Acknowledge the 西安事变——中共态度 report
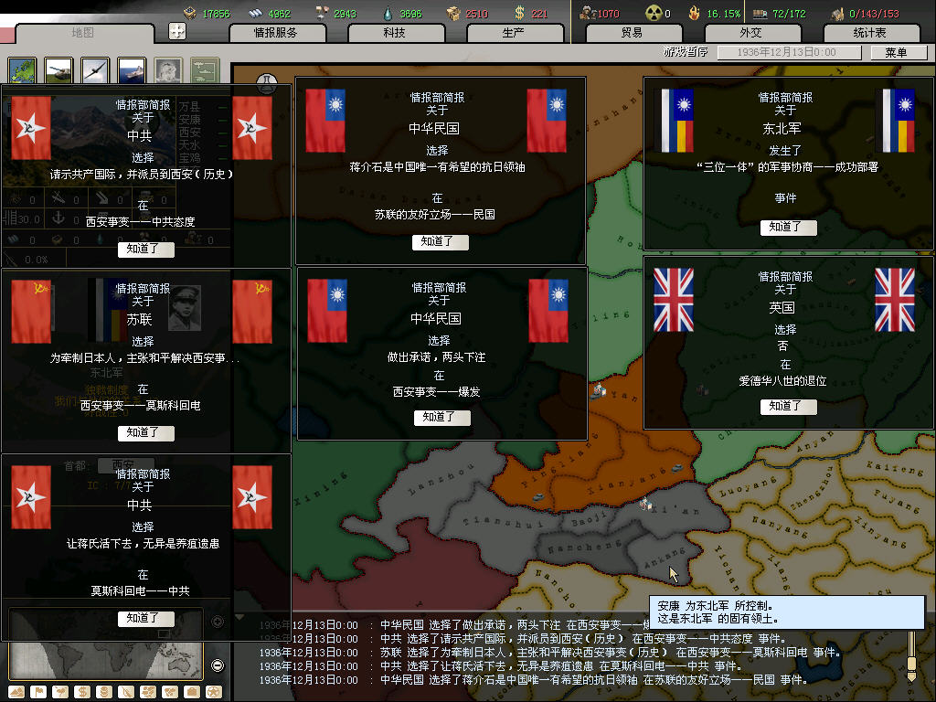 [145, 249]
